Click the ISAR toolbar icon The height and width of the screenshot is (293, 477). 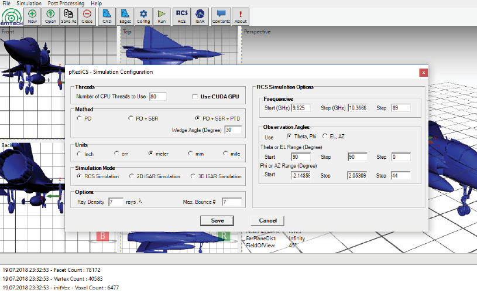point(200,16)
